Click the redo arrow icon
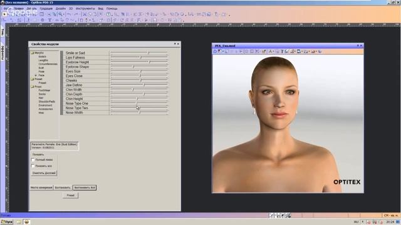 76,14
